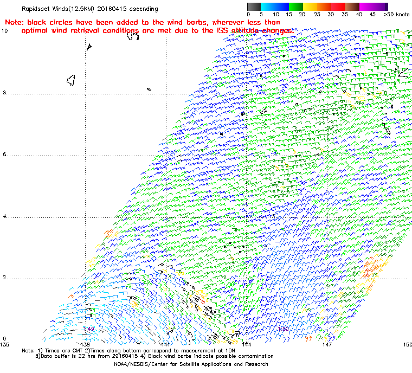Click the longitude label '144'

click(x=247, y=344)
